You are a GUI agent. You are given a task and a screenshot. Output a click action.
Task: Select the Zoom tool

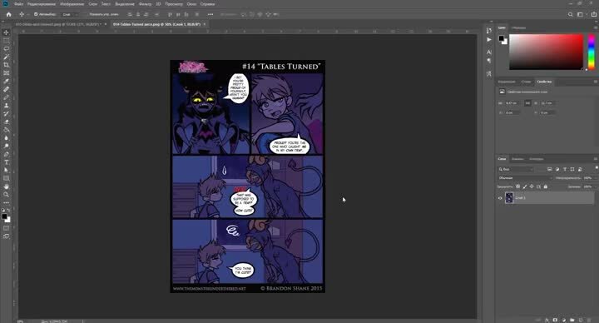pyautogui.click(x=6, y=195)
